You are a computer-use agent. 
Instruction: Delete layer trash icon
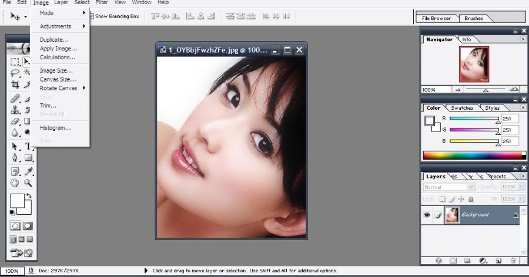click(x=513, y=261)
